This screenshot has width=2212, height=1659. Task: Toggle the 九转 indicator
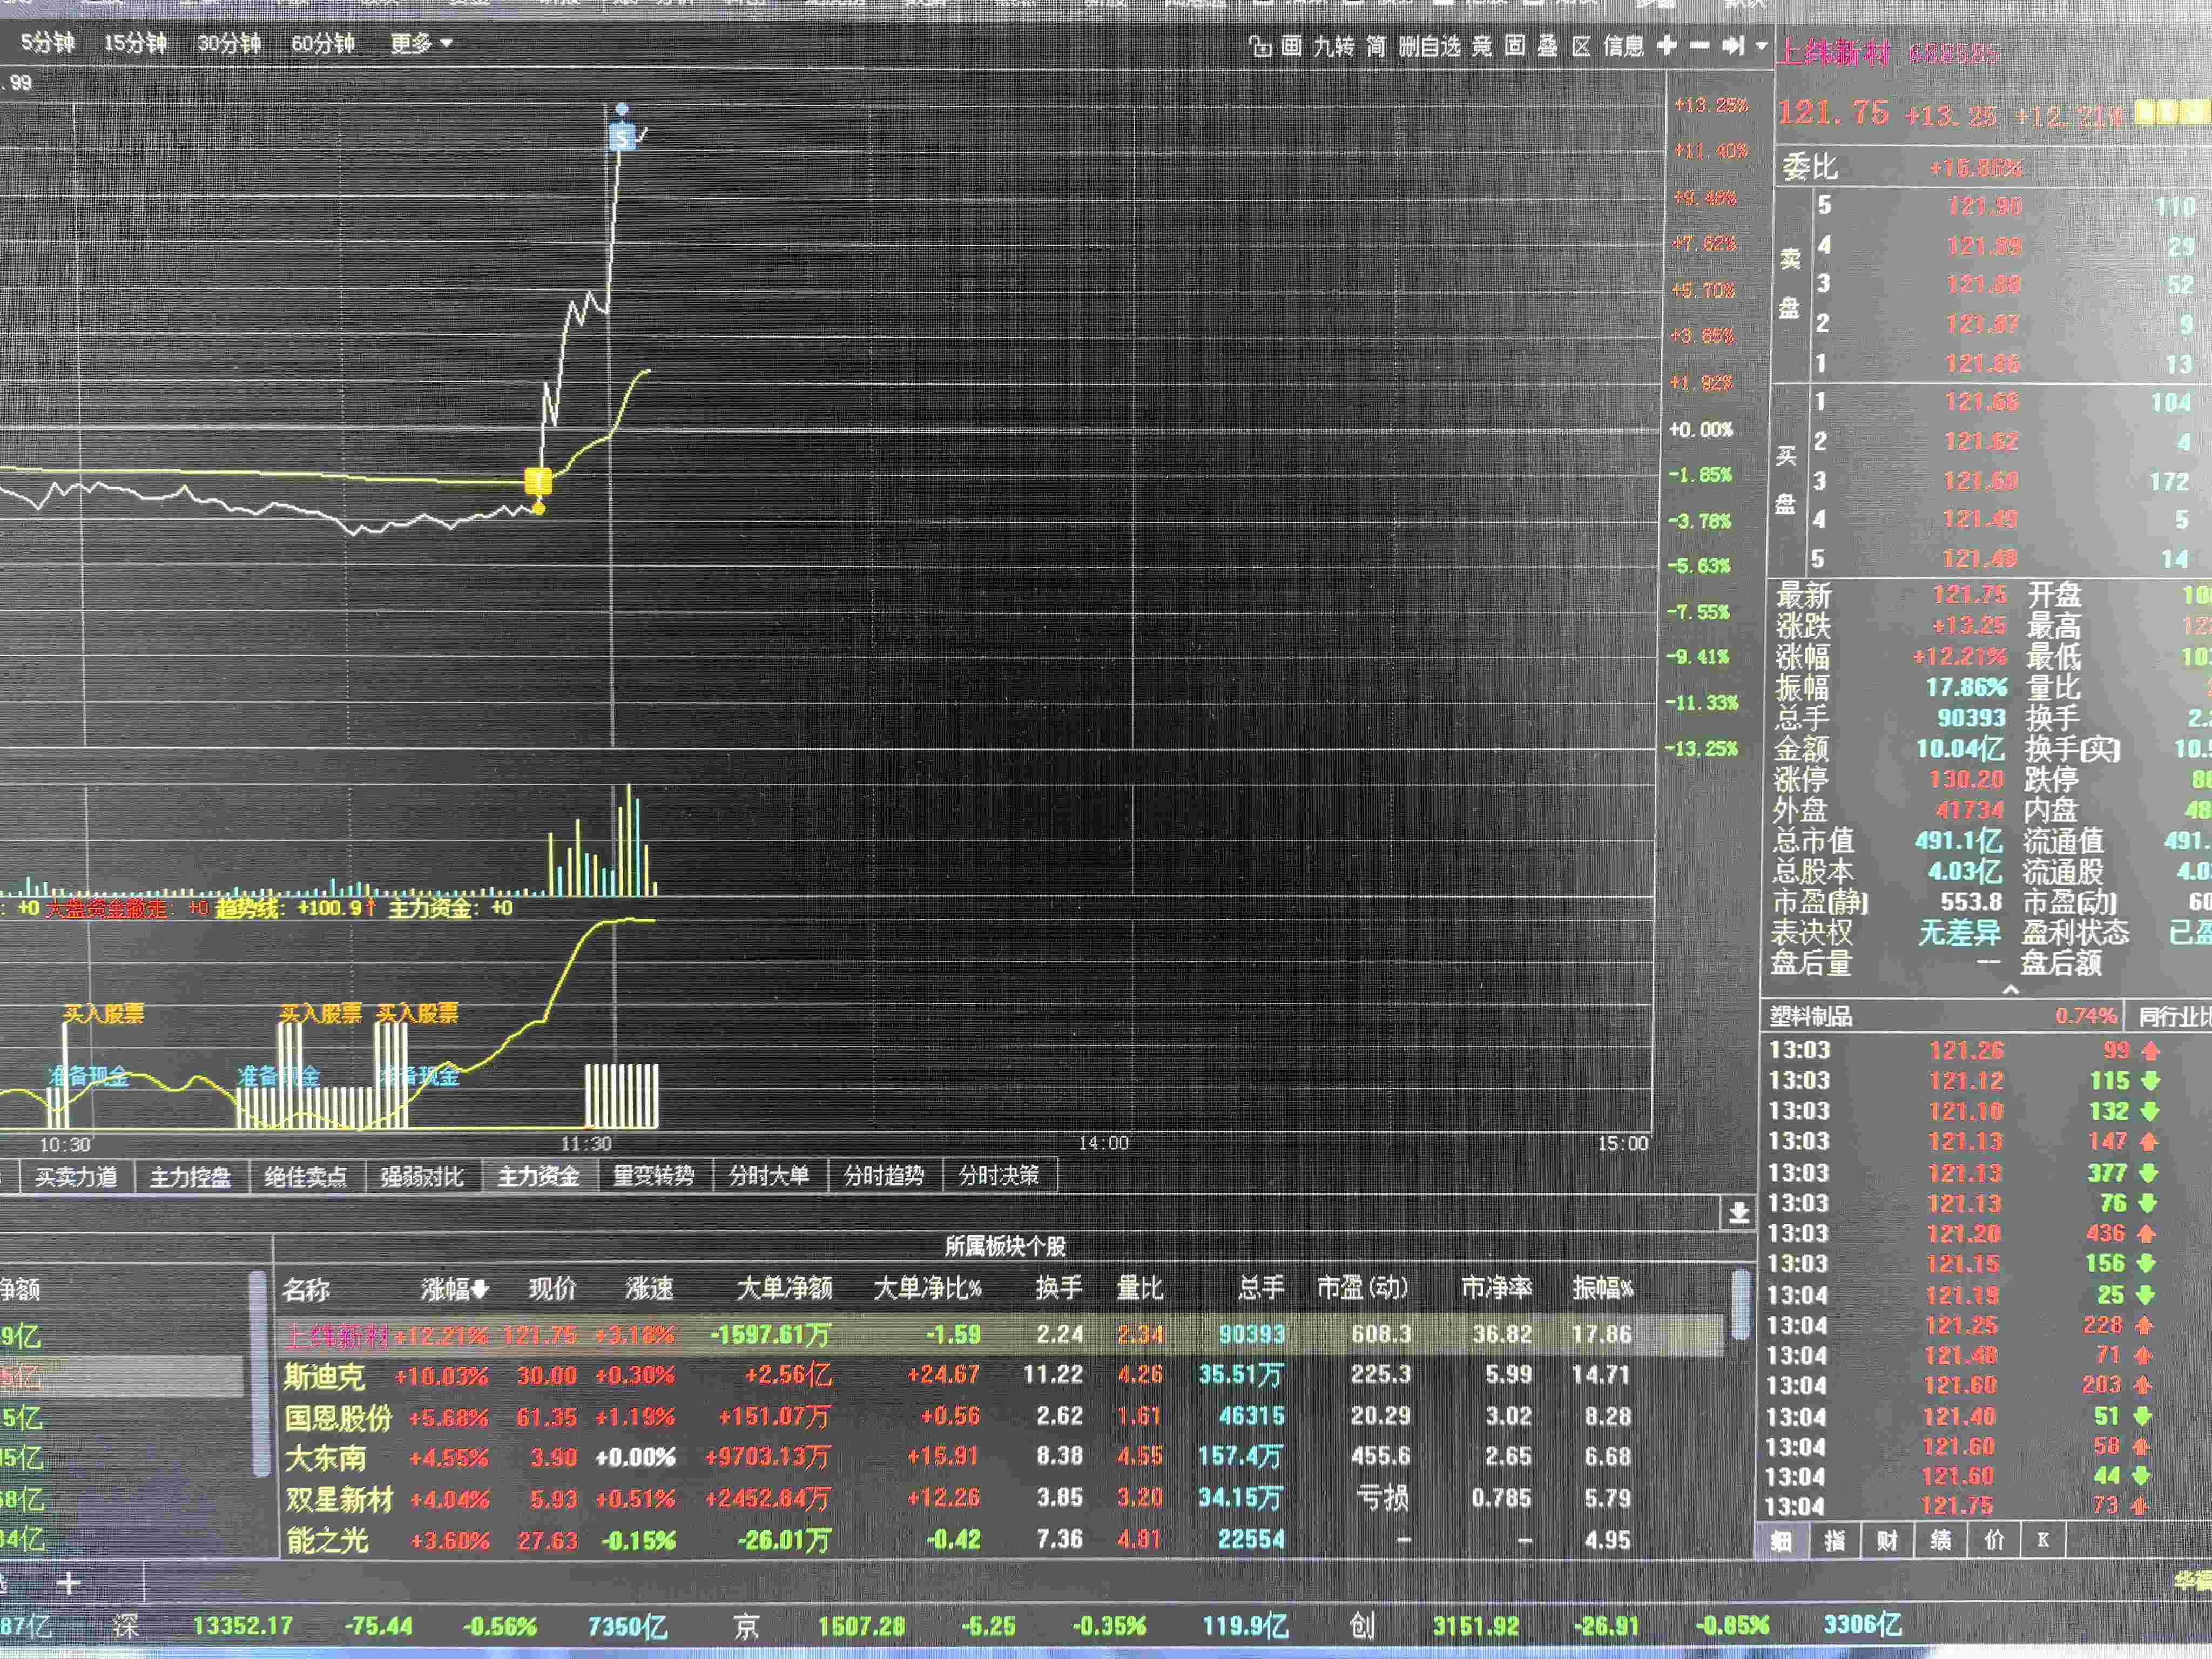click(1333, 46)
